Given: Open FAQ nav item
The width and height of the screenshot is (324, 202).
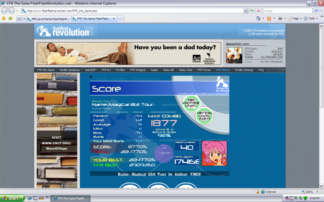Looking at the screenshot, I should coord(261,70).
